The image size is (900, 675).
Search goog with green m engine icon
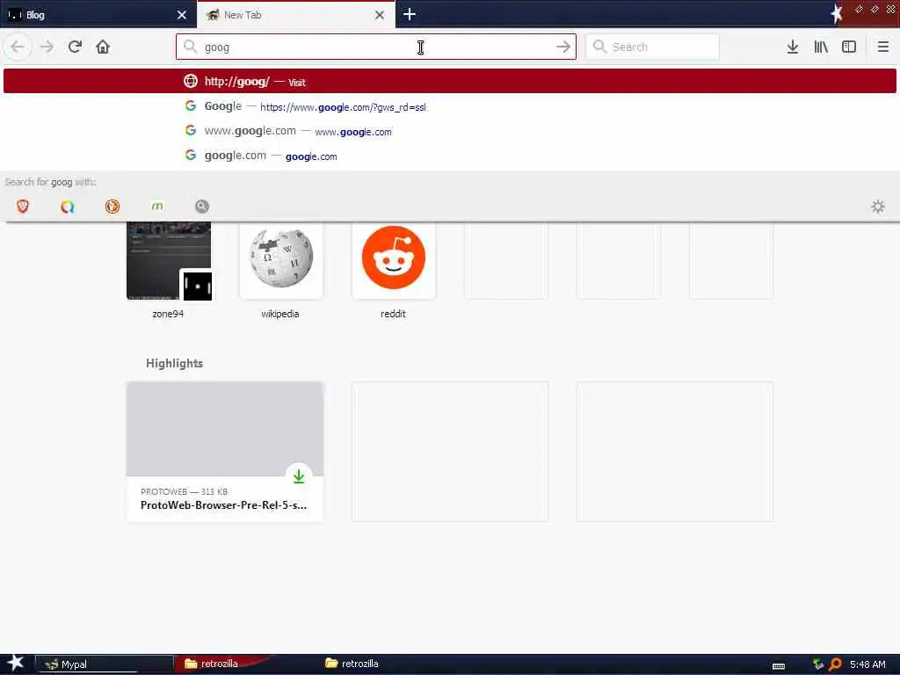[157, 207]
